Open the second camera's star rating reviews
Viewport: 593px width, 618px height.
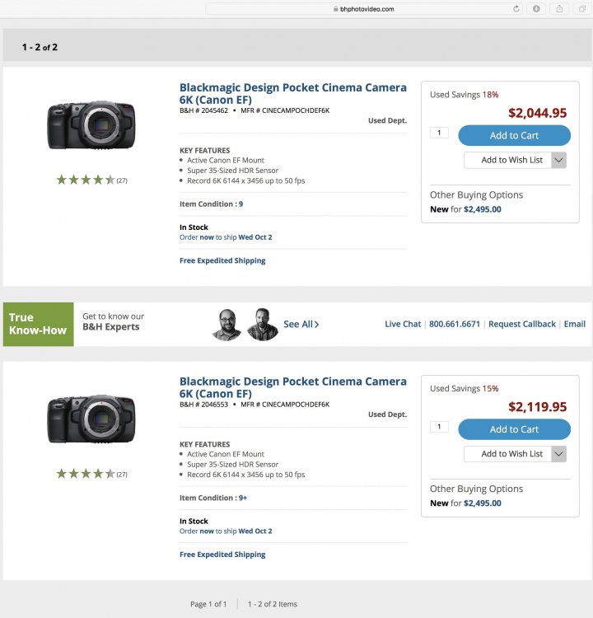click(86, 474)
